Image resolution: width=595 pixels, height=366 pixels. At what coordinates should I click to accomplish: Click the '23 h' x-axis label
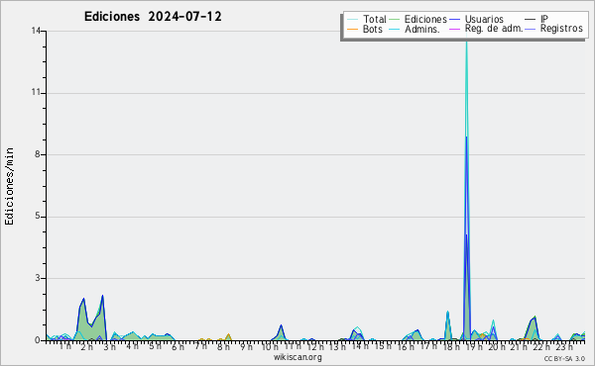(564, 346)
